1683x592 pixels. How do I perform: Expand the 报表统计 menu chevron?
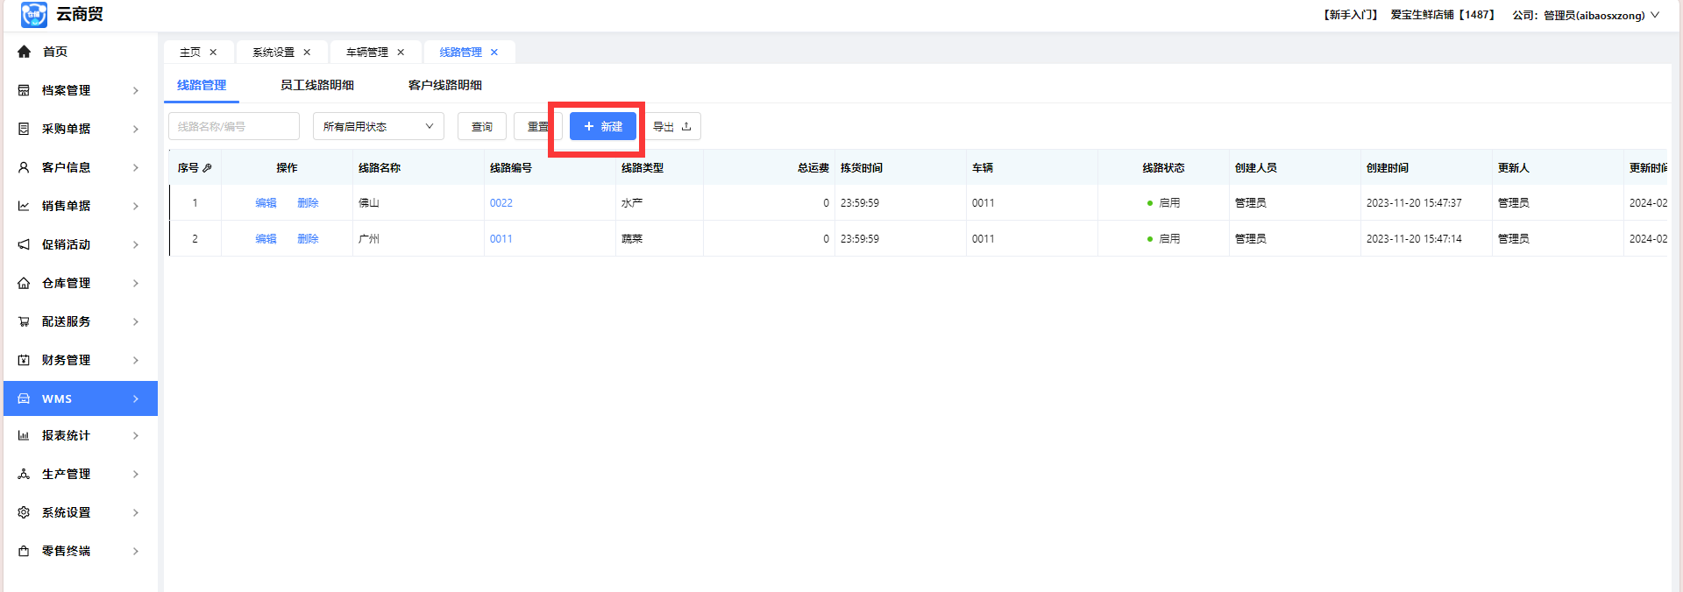pos(136,435)
